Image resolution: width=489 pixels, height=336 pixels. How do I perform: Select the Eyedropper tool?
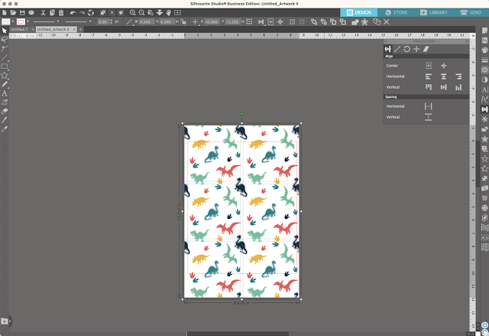[x=4, y=129]
